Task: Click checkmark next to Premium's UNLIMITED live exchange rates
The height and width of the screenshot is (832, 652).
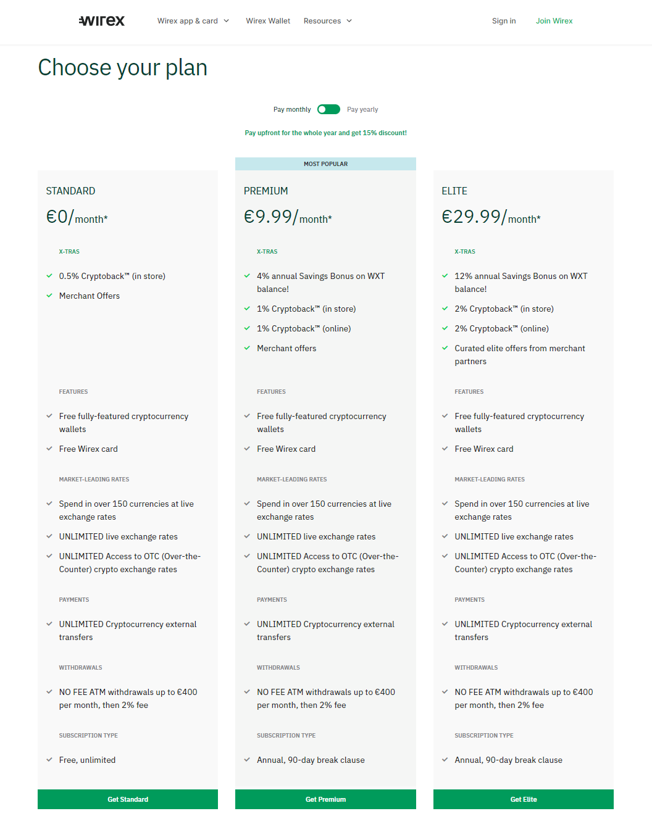Action: (x=247, y=536)
